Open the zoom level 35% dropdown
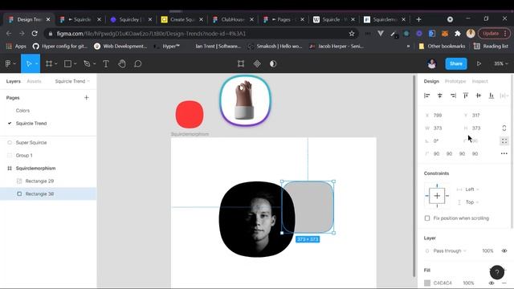Image resolution: width=514 pixels, height=289 pixels. 500,63
